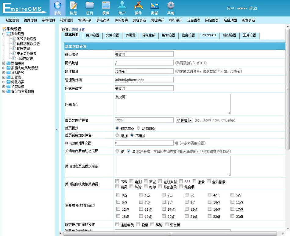Tick the 0点 time checkbox
The height and width of the screenshot is (236, 290).
[x=118, y=195]
